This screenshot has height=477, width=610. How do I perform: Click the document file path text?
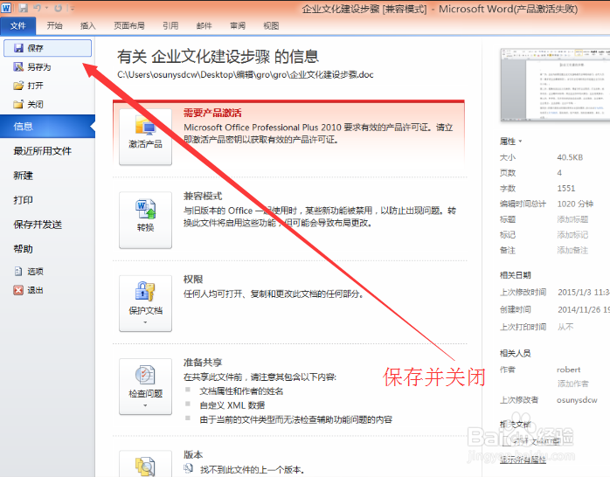point(246,74)
